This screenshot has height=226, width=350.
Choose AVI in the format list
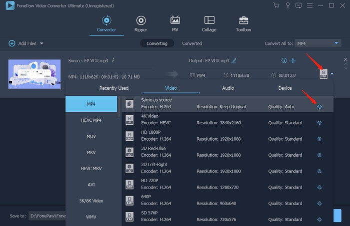click(x=91, y=185)
